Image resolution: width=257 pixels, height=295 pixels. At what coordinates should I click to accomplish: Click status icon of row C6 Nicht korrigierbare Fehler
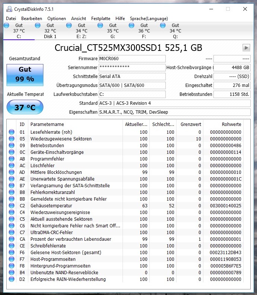(12, 226)
